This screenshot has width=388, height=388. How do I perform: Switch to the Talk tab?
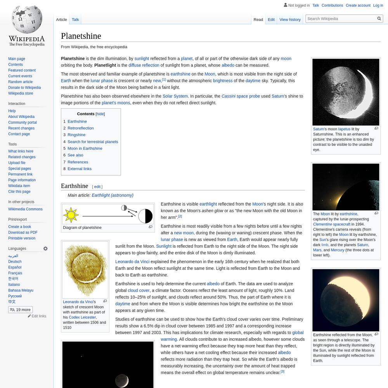(x=75, y=19)
